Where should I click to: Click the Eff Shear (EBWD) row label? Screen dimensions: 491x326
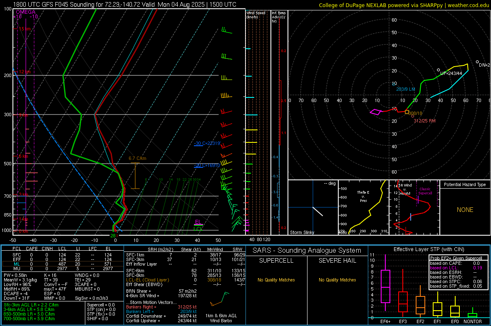coord(144,284)
